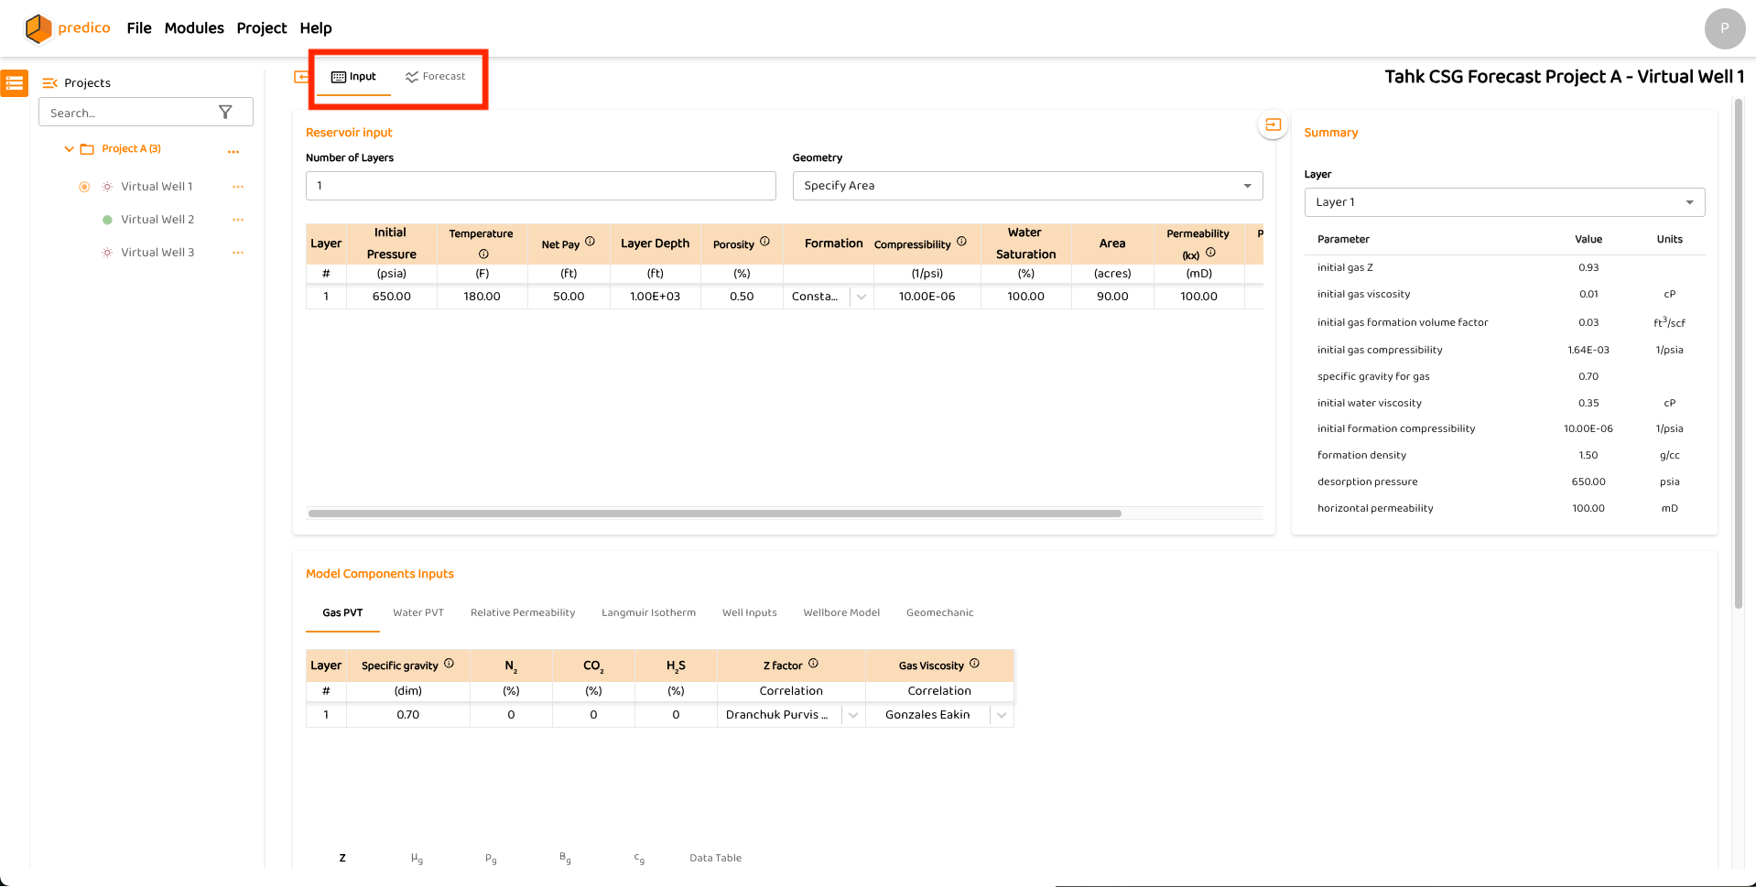Screen dimensions: 1756x887
Task: Click the collapse Summary panel icon
Action: pyautogui.click(x=1273, y=125)
